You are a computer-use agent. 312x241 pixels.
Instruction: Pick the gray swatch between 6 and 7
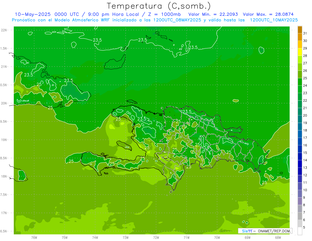tap(300, 216)
